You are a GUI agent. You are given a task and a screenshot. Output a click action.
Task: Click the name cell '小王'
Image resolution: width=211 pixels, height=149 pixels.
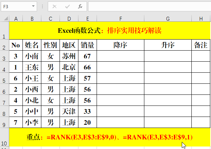point(32,78)
